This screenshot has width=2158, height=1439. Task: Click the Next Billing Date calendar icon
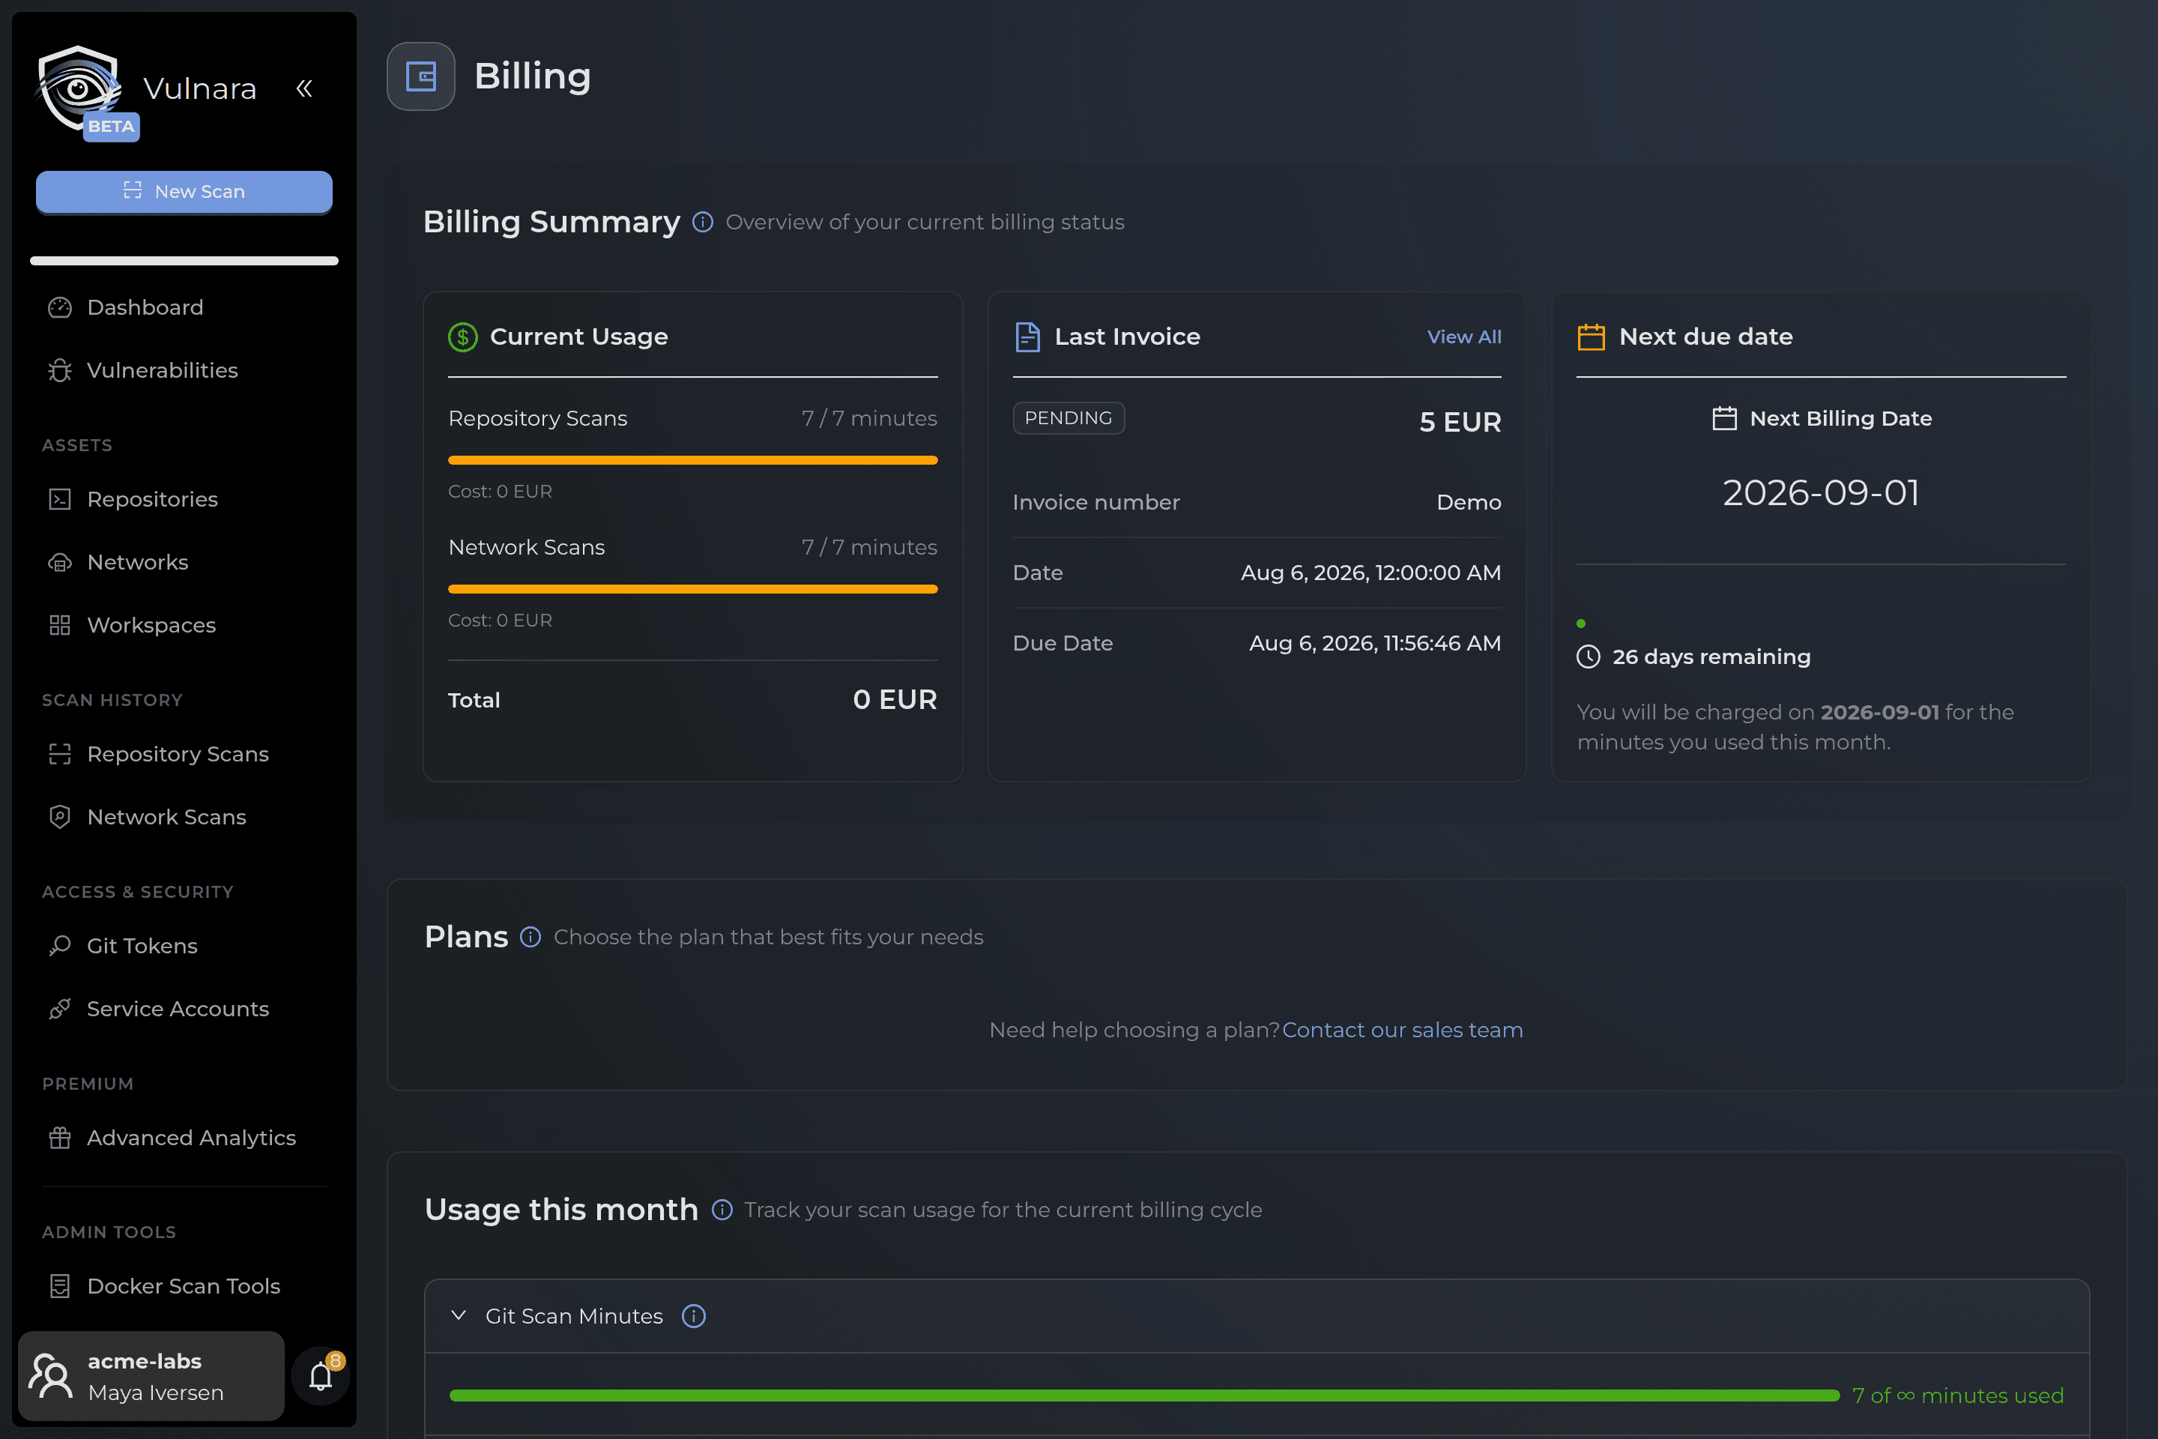click(1725, 418)
